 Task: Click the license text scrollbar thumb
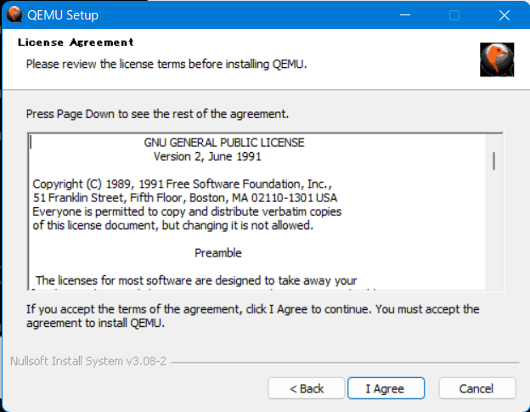click(493, 161)
